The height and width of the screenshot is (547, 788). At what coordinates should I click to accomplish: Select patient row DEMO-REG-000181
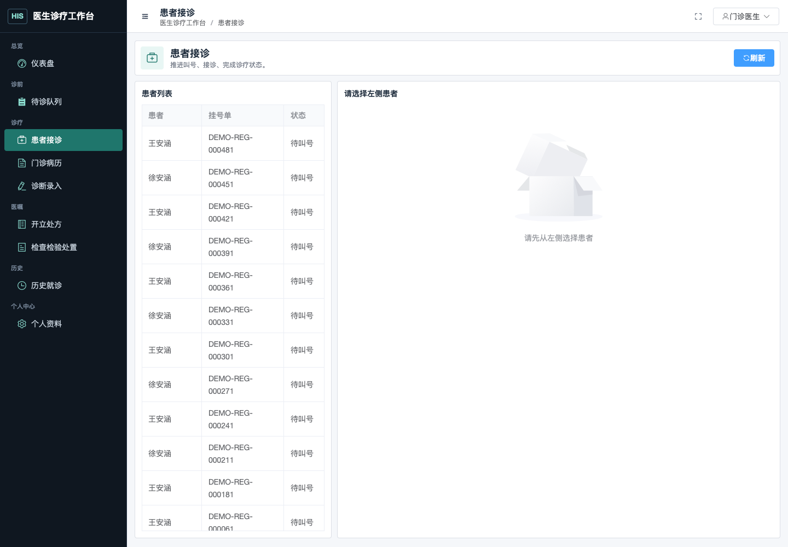(233, 488)
